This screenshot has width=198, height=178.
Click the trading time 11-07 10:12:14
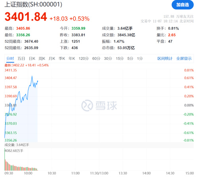pos(165,21)
